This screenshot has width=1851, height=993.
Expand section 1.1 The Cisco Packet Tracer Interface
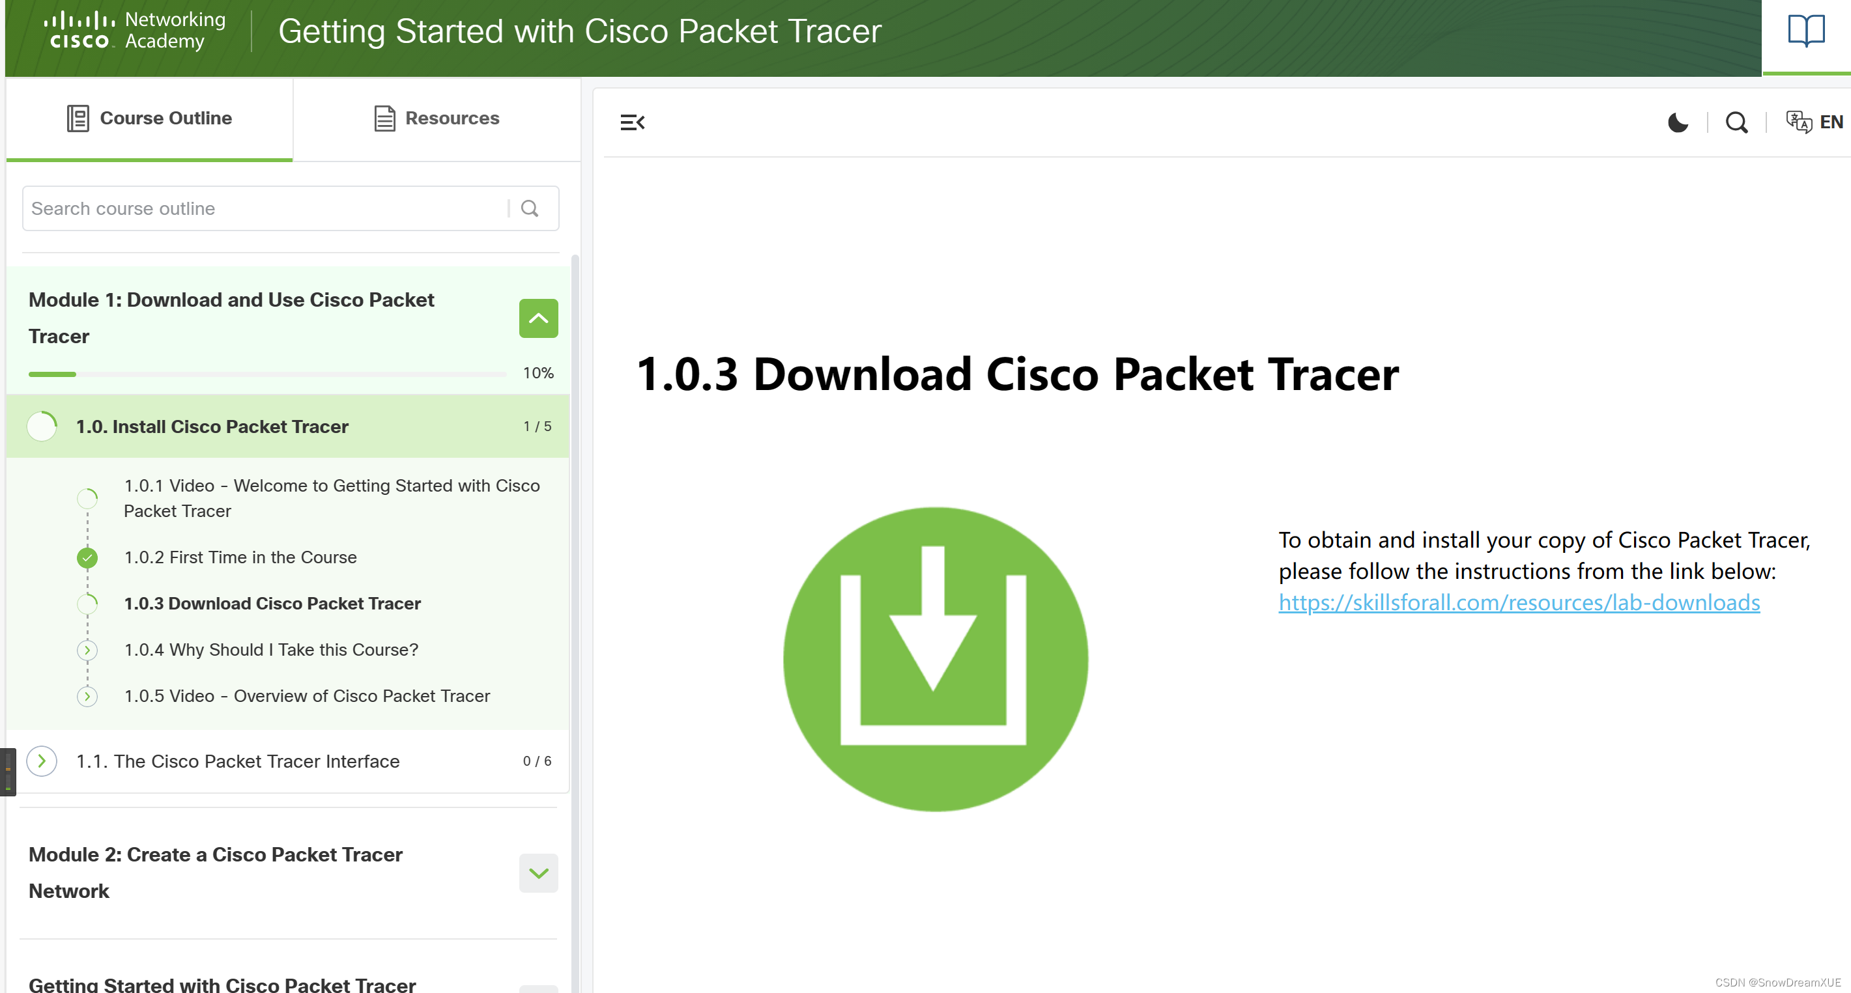click(42, 761)
